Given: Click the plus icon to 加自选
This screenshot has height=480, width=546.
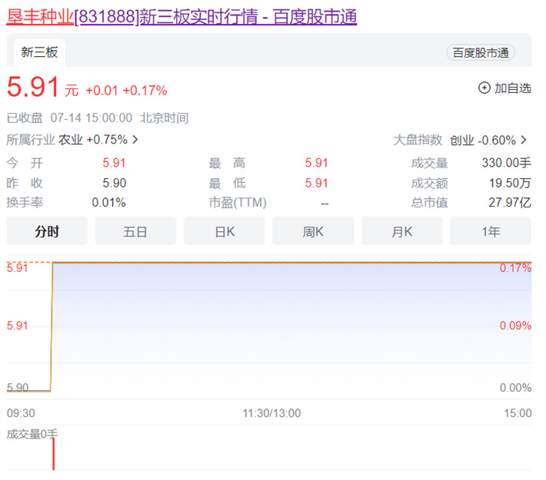Looking at the screenshot, I should click(484, 88).
